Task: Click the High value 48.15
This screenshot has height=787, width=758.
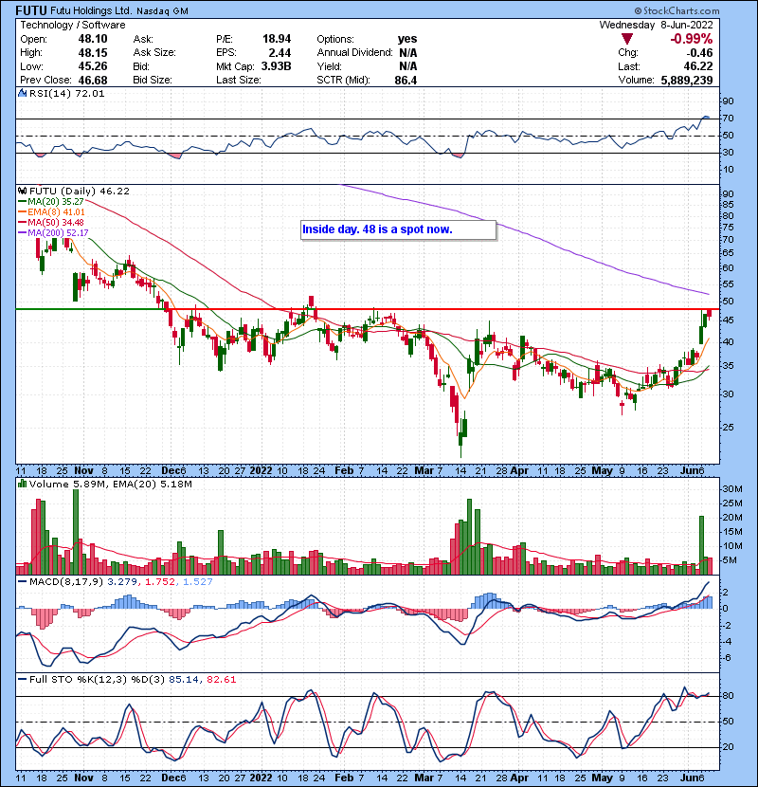Action: point(93,53)
